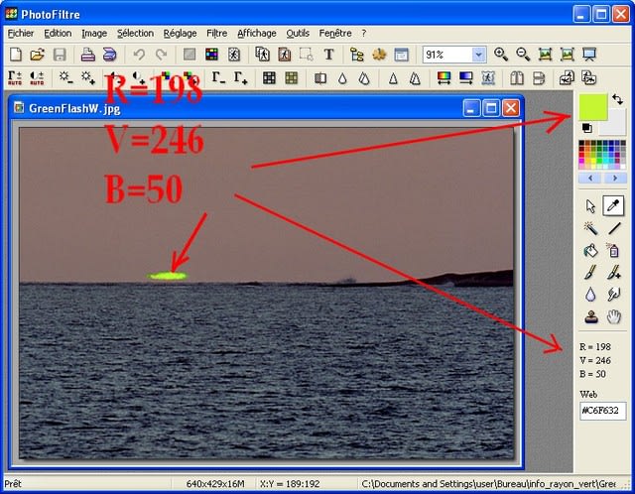Select the Magic Wand tool

[x=591, y=228]
